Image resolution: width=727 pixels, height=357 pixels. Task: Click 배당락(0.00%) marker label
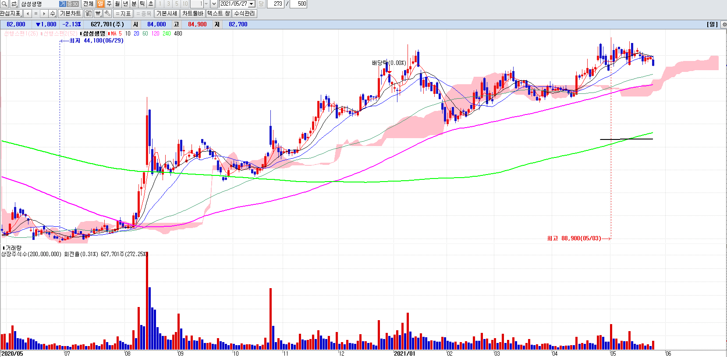pyautogui.click(x=389, y=63)
